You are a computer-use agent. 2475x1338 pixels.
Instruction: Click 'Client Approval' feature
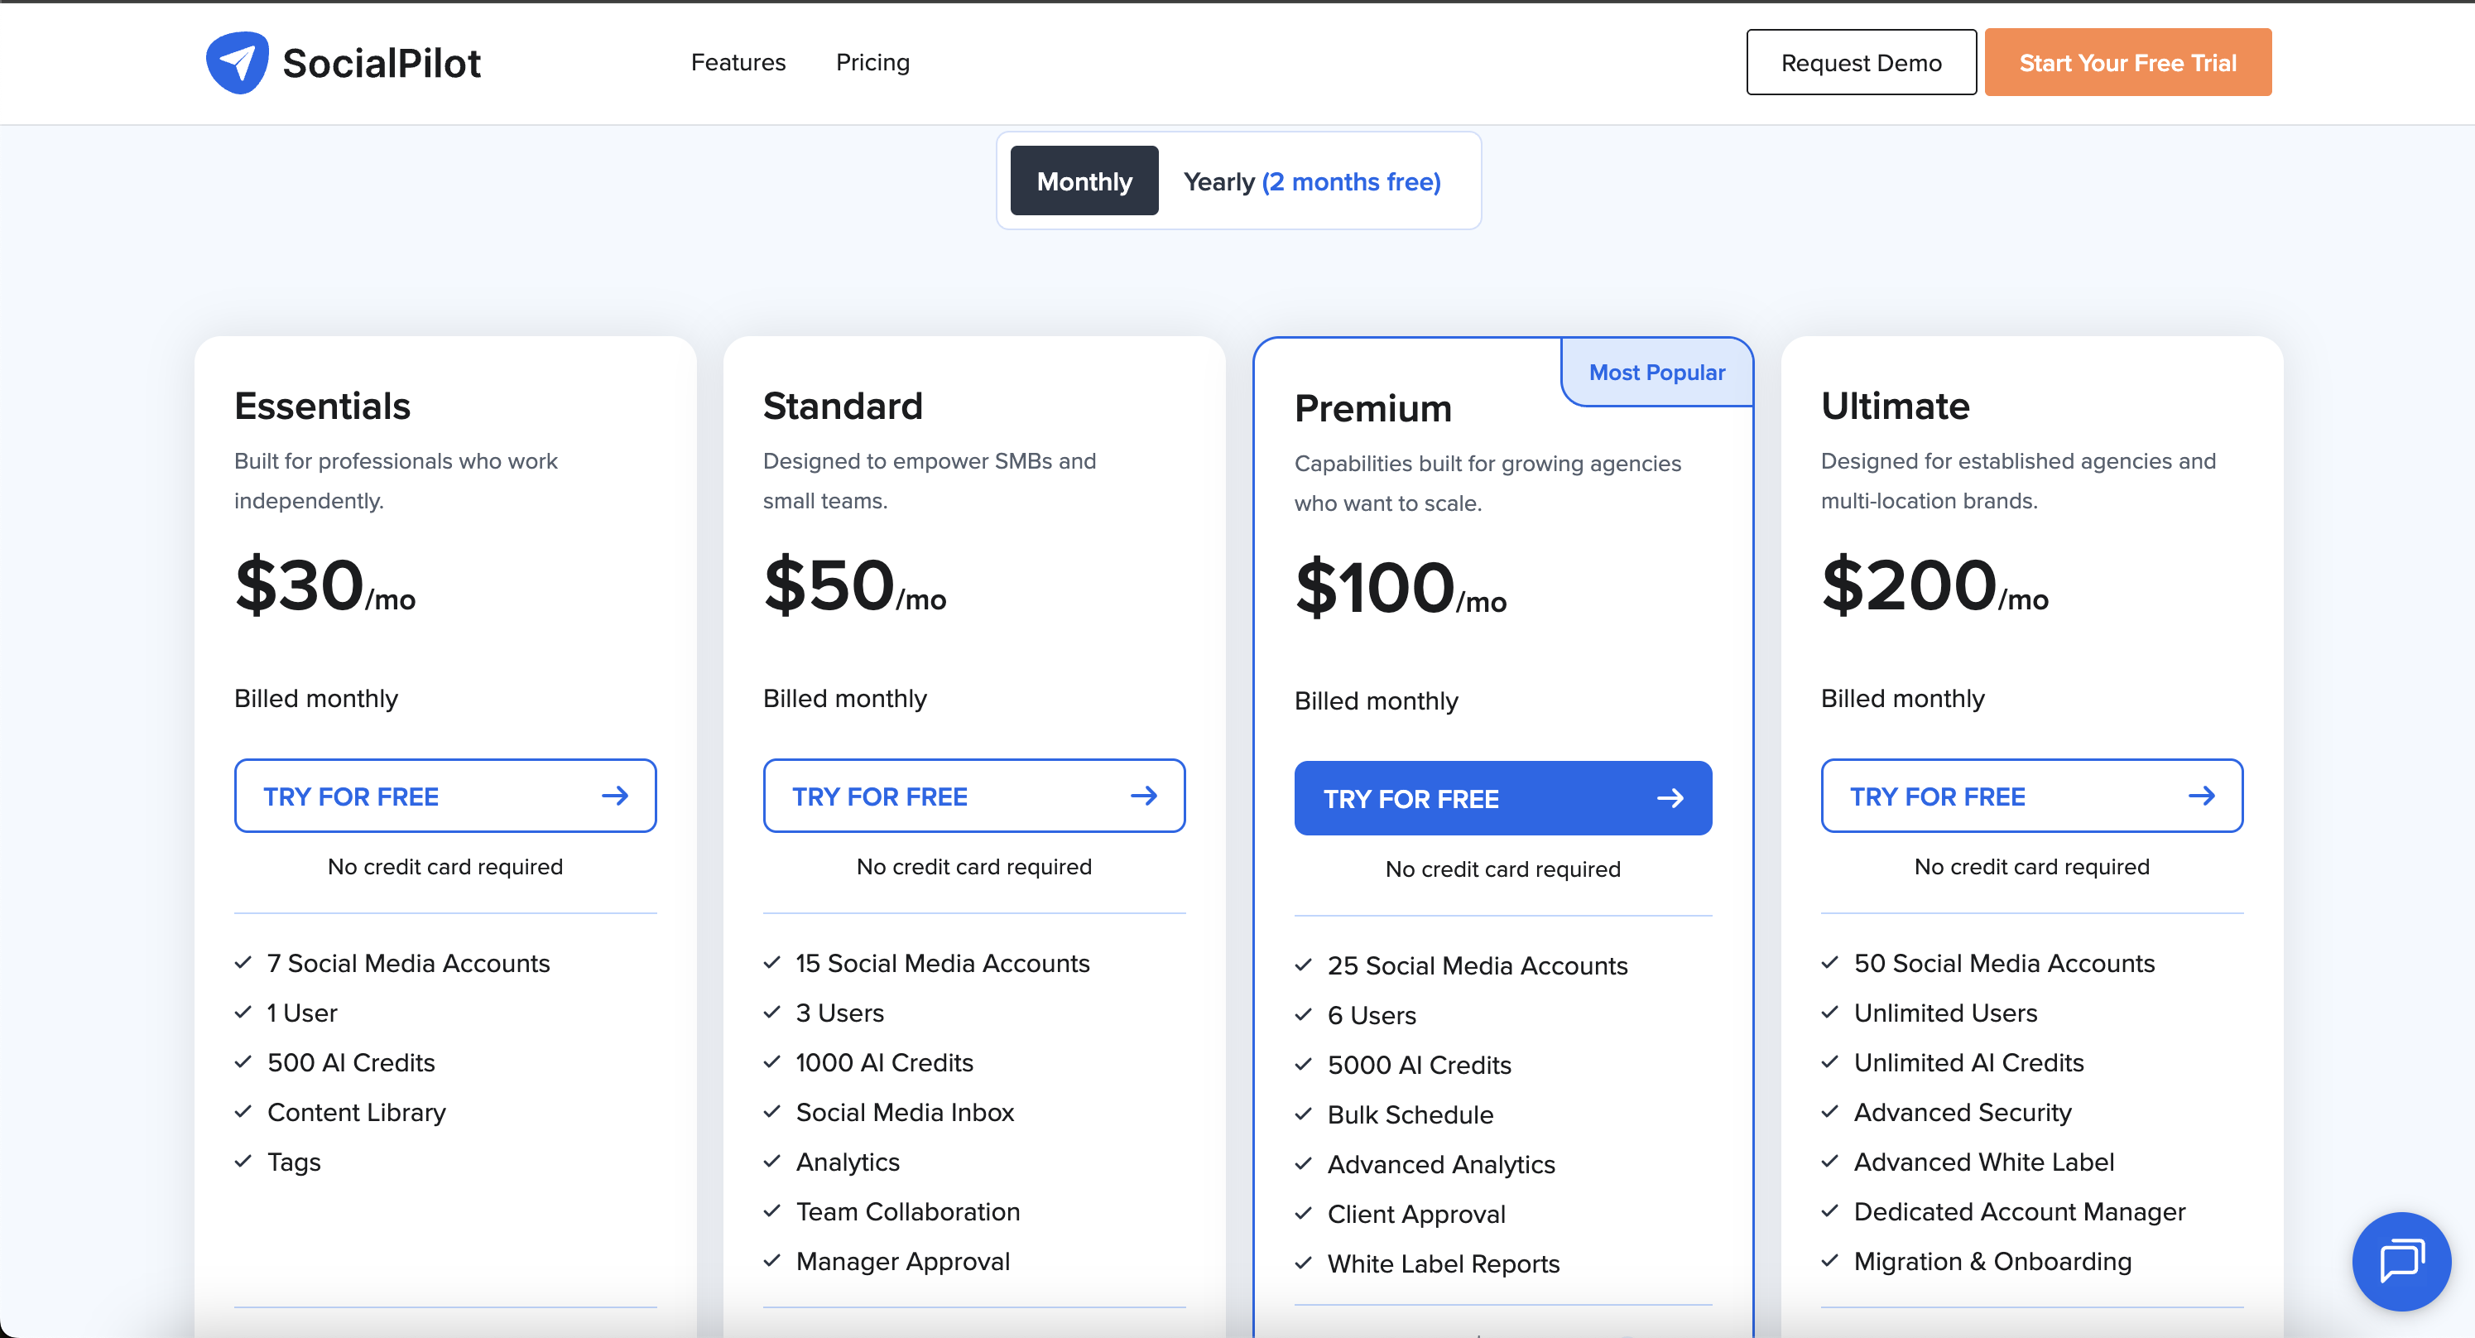1416,1214
